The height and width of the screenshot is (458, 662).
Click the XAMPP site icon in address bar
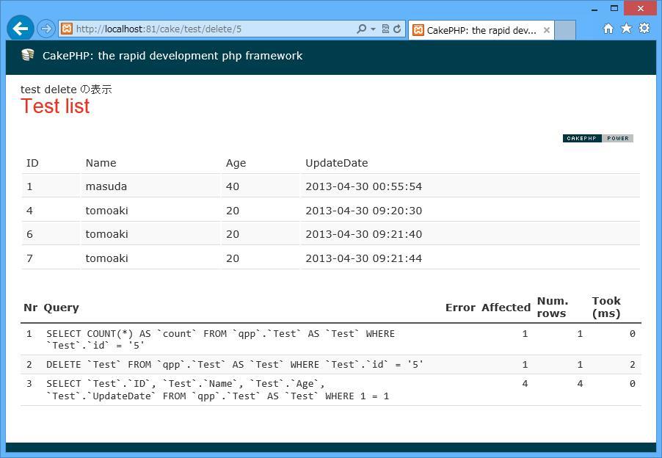pyautogui.click(x=67, y=29)
